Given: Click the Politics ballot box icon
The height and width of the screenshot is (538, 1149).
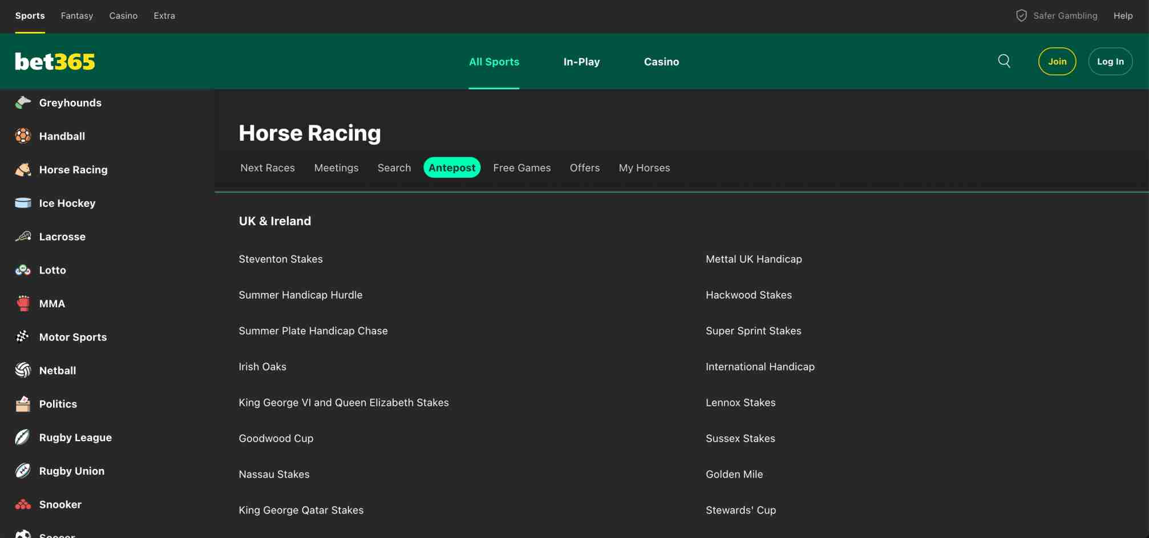Looking at the screenshot, I should coord(23,404).
